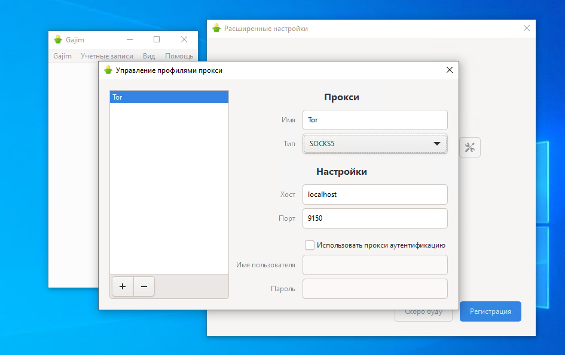The height and width of the screenshot is (355, 565).
Task: Remove selected proxy with minus button
Action: (143, 286)
